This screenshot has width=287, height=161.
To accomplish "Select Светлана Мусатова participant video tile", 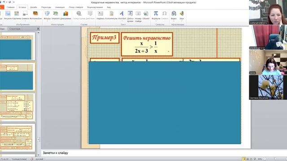I will 268,87.
